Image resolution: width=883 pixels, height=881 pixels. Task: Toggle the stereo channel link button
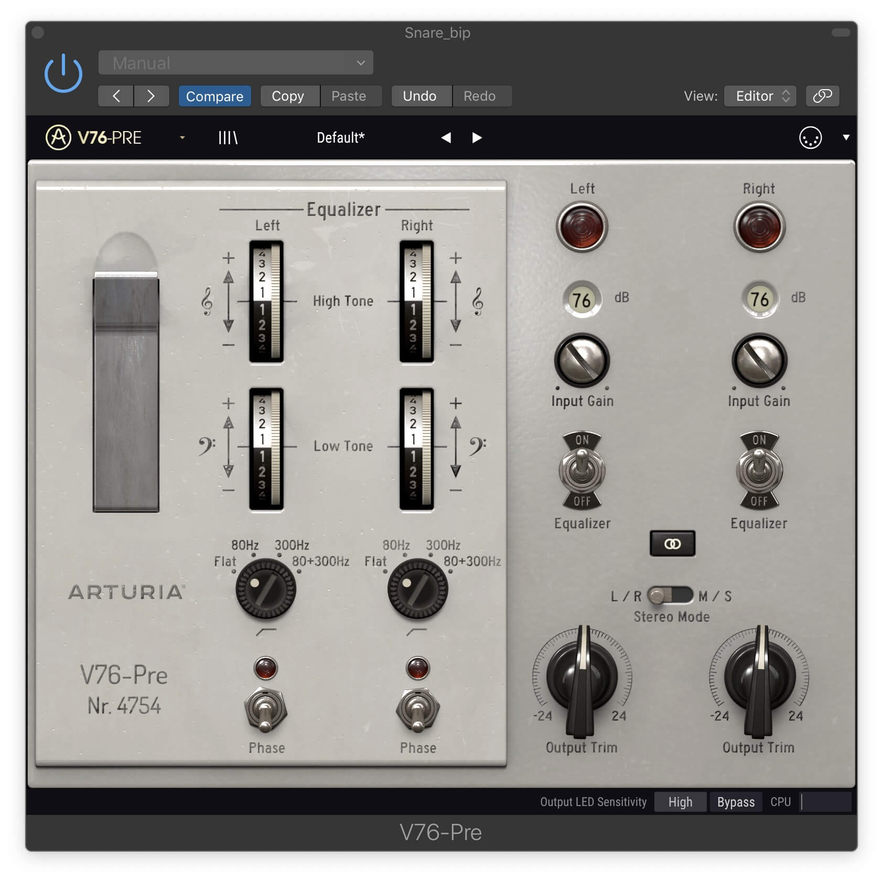tap(672, 544)
